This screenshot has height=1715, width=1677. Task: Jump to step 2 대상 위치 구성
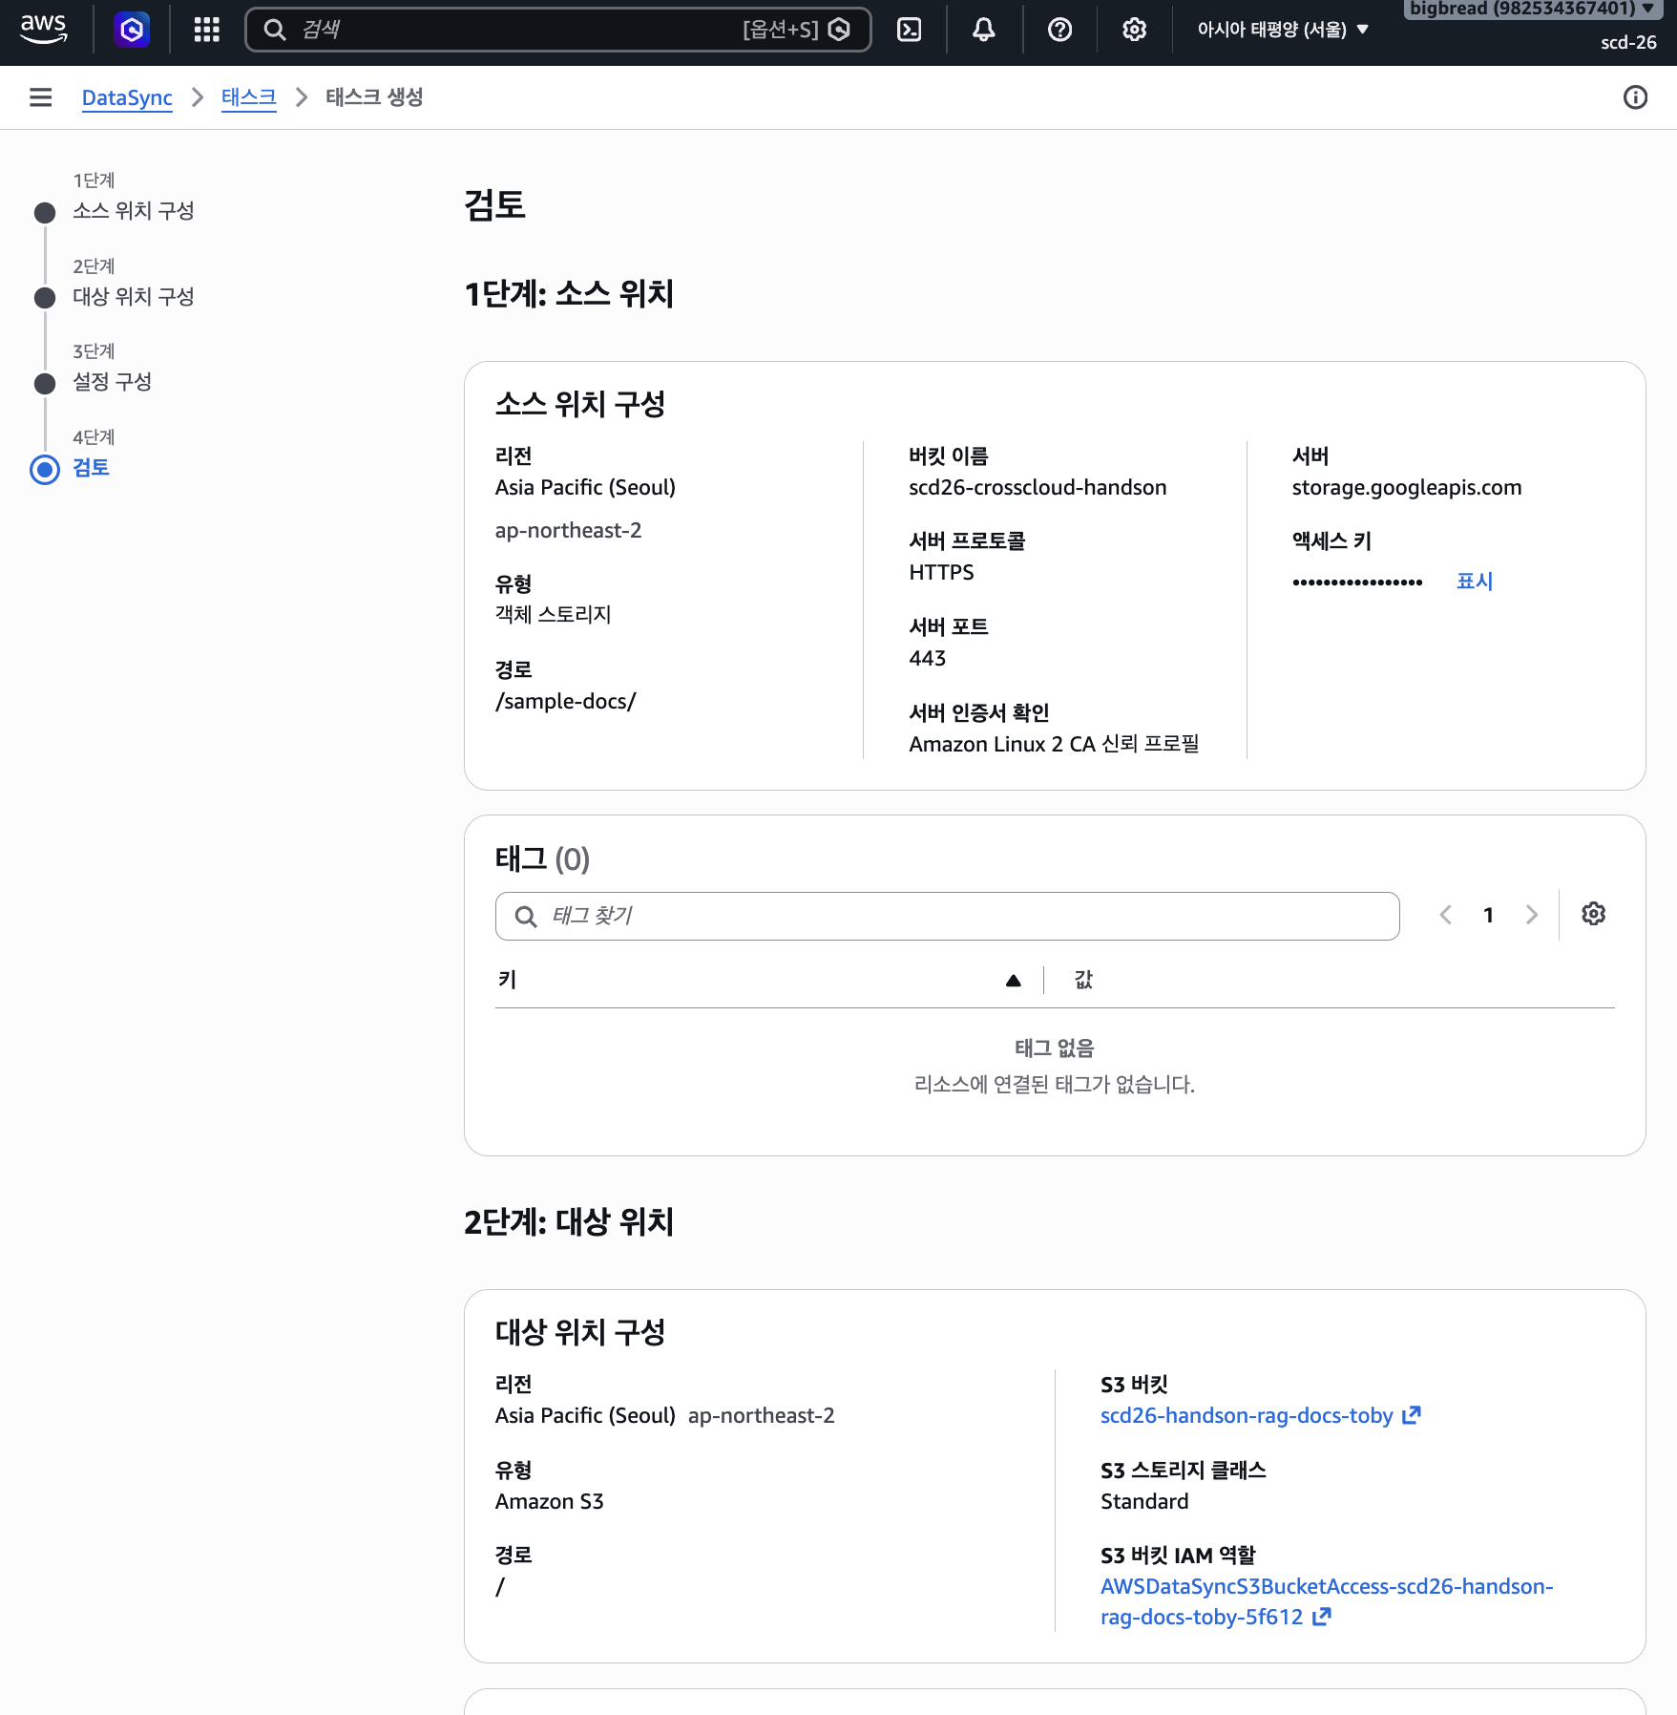[x=133, y=297]
